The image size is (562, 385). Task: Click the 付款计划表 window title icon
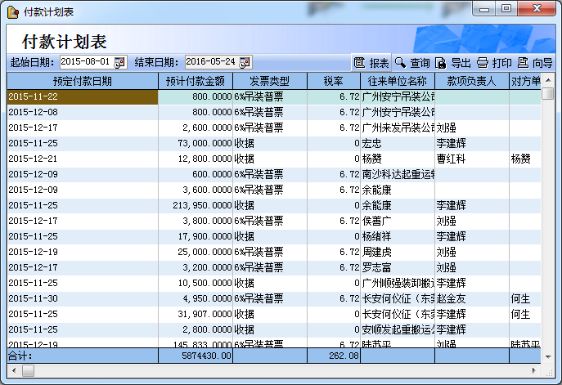click(x=13, y=11)
